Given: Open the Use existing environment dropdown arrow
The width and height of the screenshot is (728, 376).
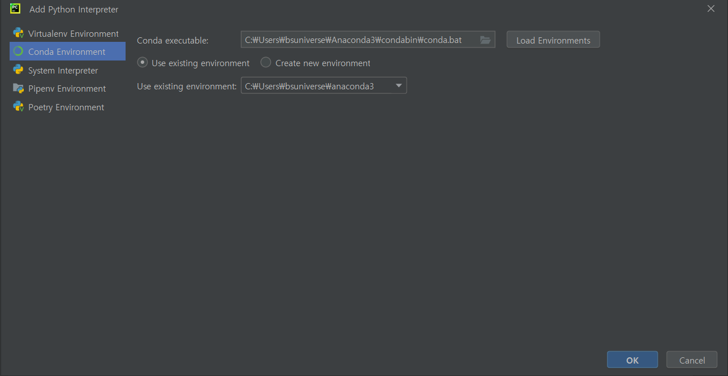Looking at the screenshot, I should pyautogui.click(x=399, y=86).
